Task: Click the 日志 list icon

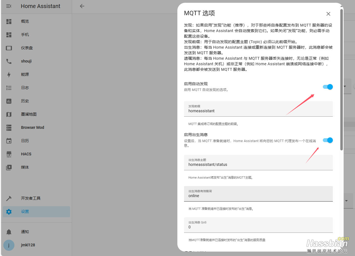Action: click(x=9, y=88)
